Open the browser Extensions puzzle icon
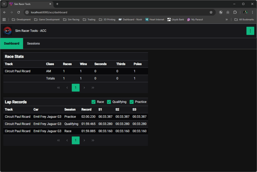The width and height of the screenshot is (257, 172). (235, 12)
